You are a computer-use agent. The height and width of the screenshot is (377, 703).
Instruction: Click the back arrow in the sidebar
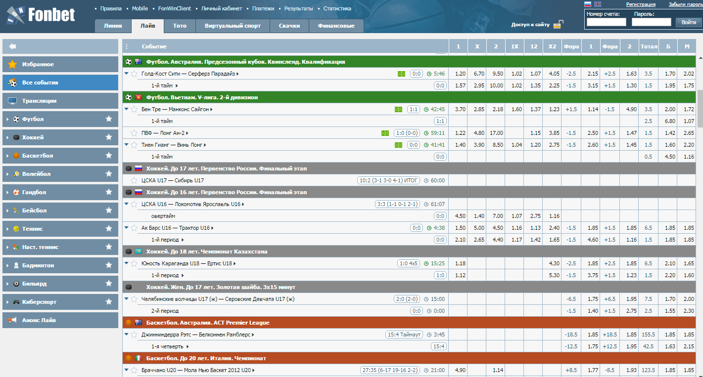click(12, 46)
